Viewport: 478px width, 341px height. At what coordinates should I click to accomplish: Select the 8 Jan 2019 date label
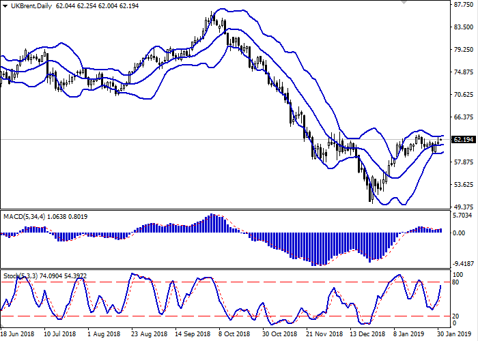(410, 334)
